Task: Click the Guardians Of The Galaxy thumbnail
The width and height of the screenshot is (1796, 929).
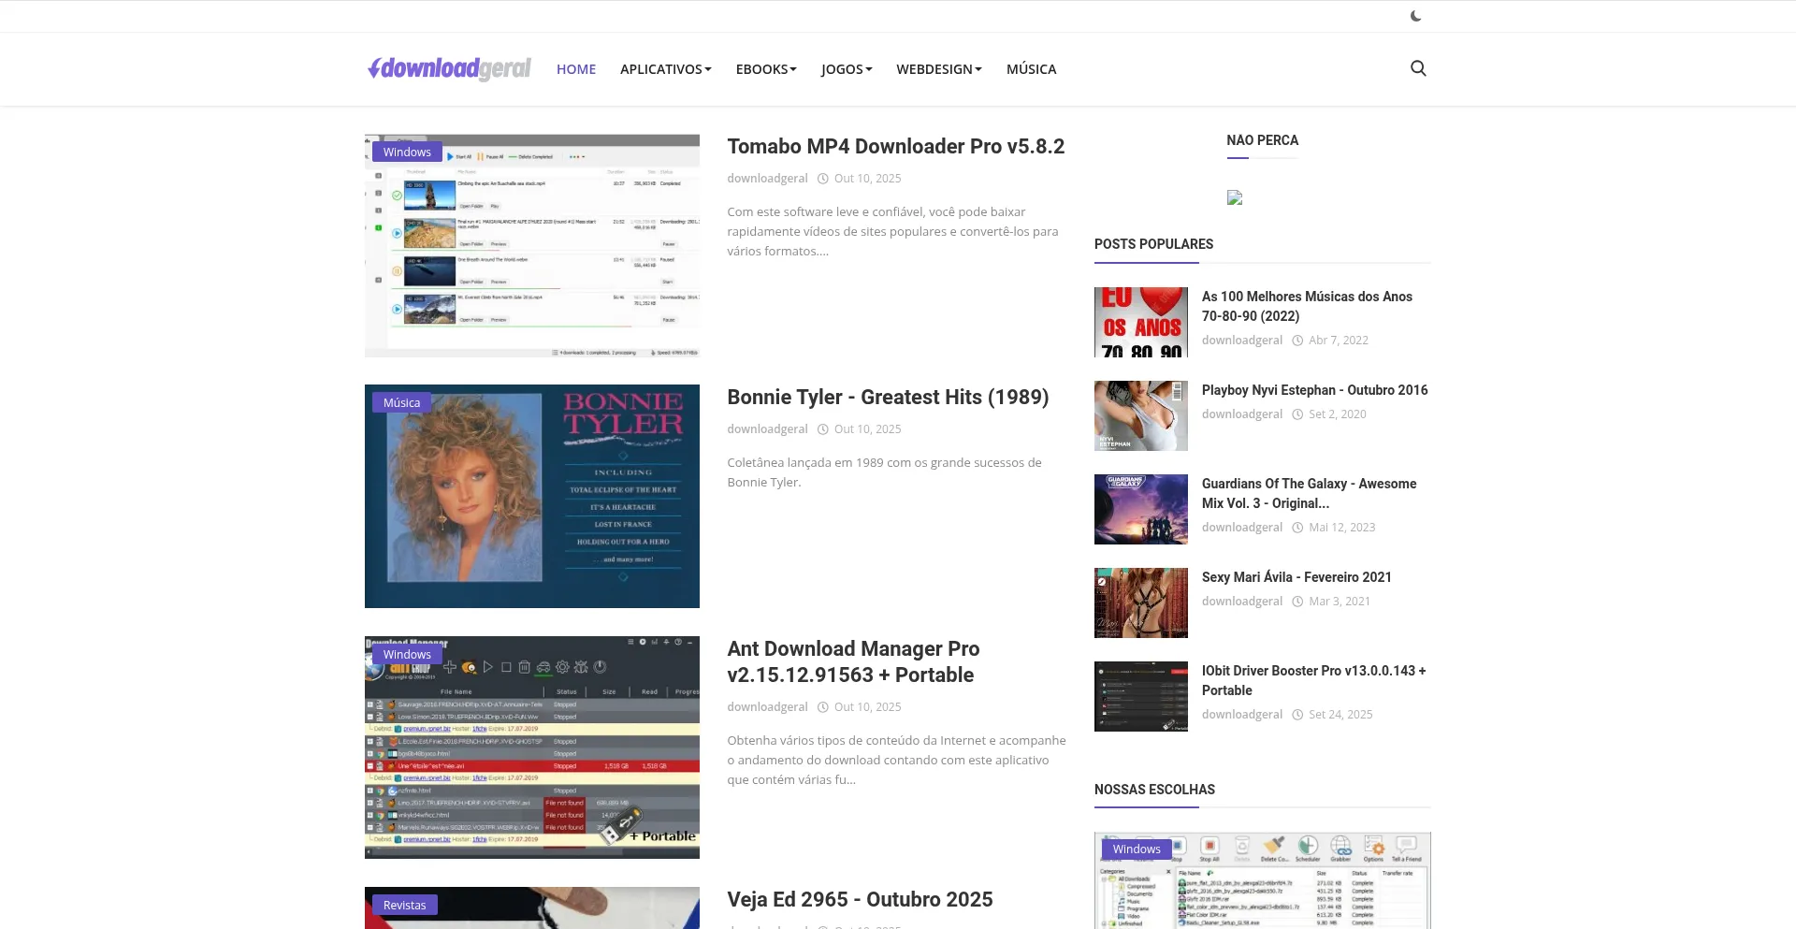Action: [x=1140, y=509]
